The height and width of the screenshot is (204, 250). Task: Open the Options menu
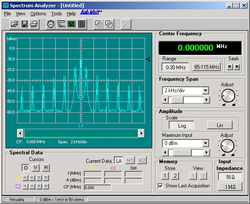coord(38,14)
